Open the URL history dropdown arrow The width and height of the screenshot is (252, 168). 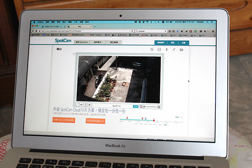130,31
